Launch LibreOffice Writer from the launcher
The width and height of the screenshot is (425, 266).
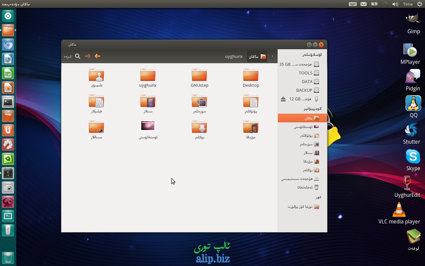[8, 59]
